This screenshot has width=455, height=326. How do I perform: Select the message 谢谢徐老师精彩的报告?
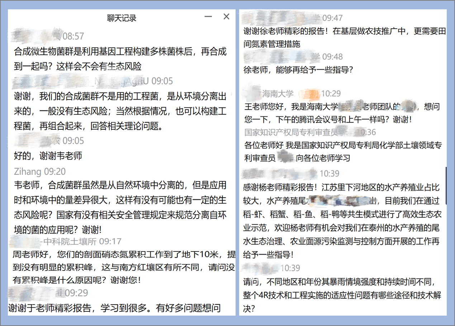coord(344,37)
